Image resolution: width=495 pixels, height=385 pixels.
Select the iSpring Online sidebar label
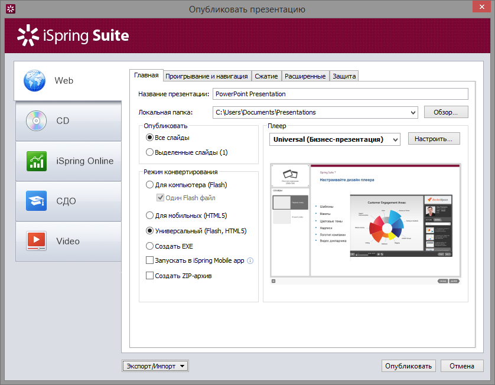85,161
